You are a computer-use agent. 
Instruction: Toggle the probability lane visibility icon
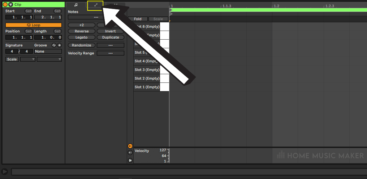point(130,153)
